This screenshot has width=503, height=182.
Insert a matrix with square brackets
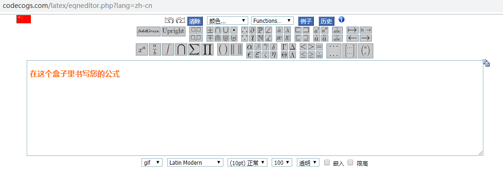(x=350, y=51)
